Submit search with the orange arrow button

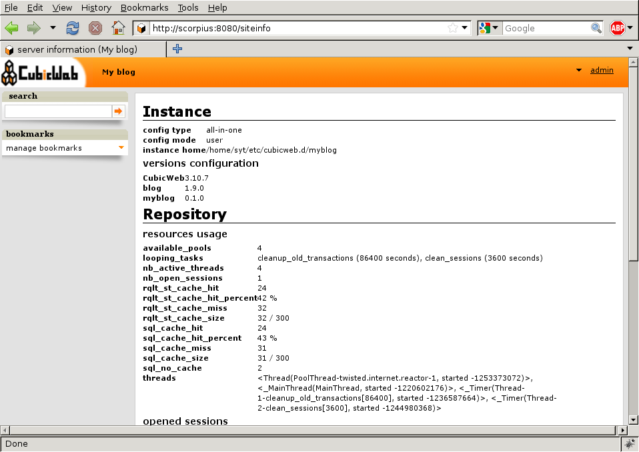pyautogui.click(x=118, y=111)
